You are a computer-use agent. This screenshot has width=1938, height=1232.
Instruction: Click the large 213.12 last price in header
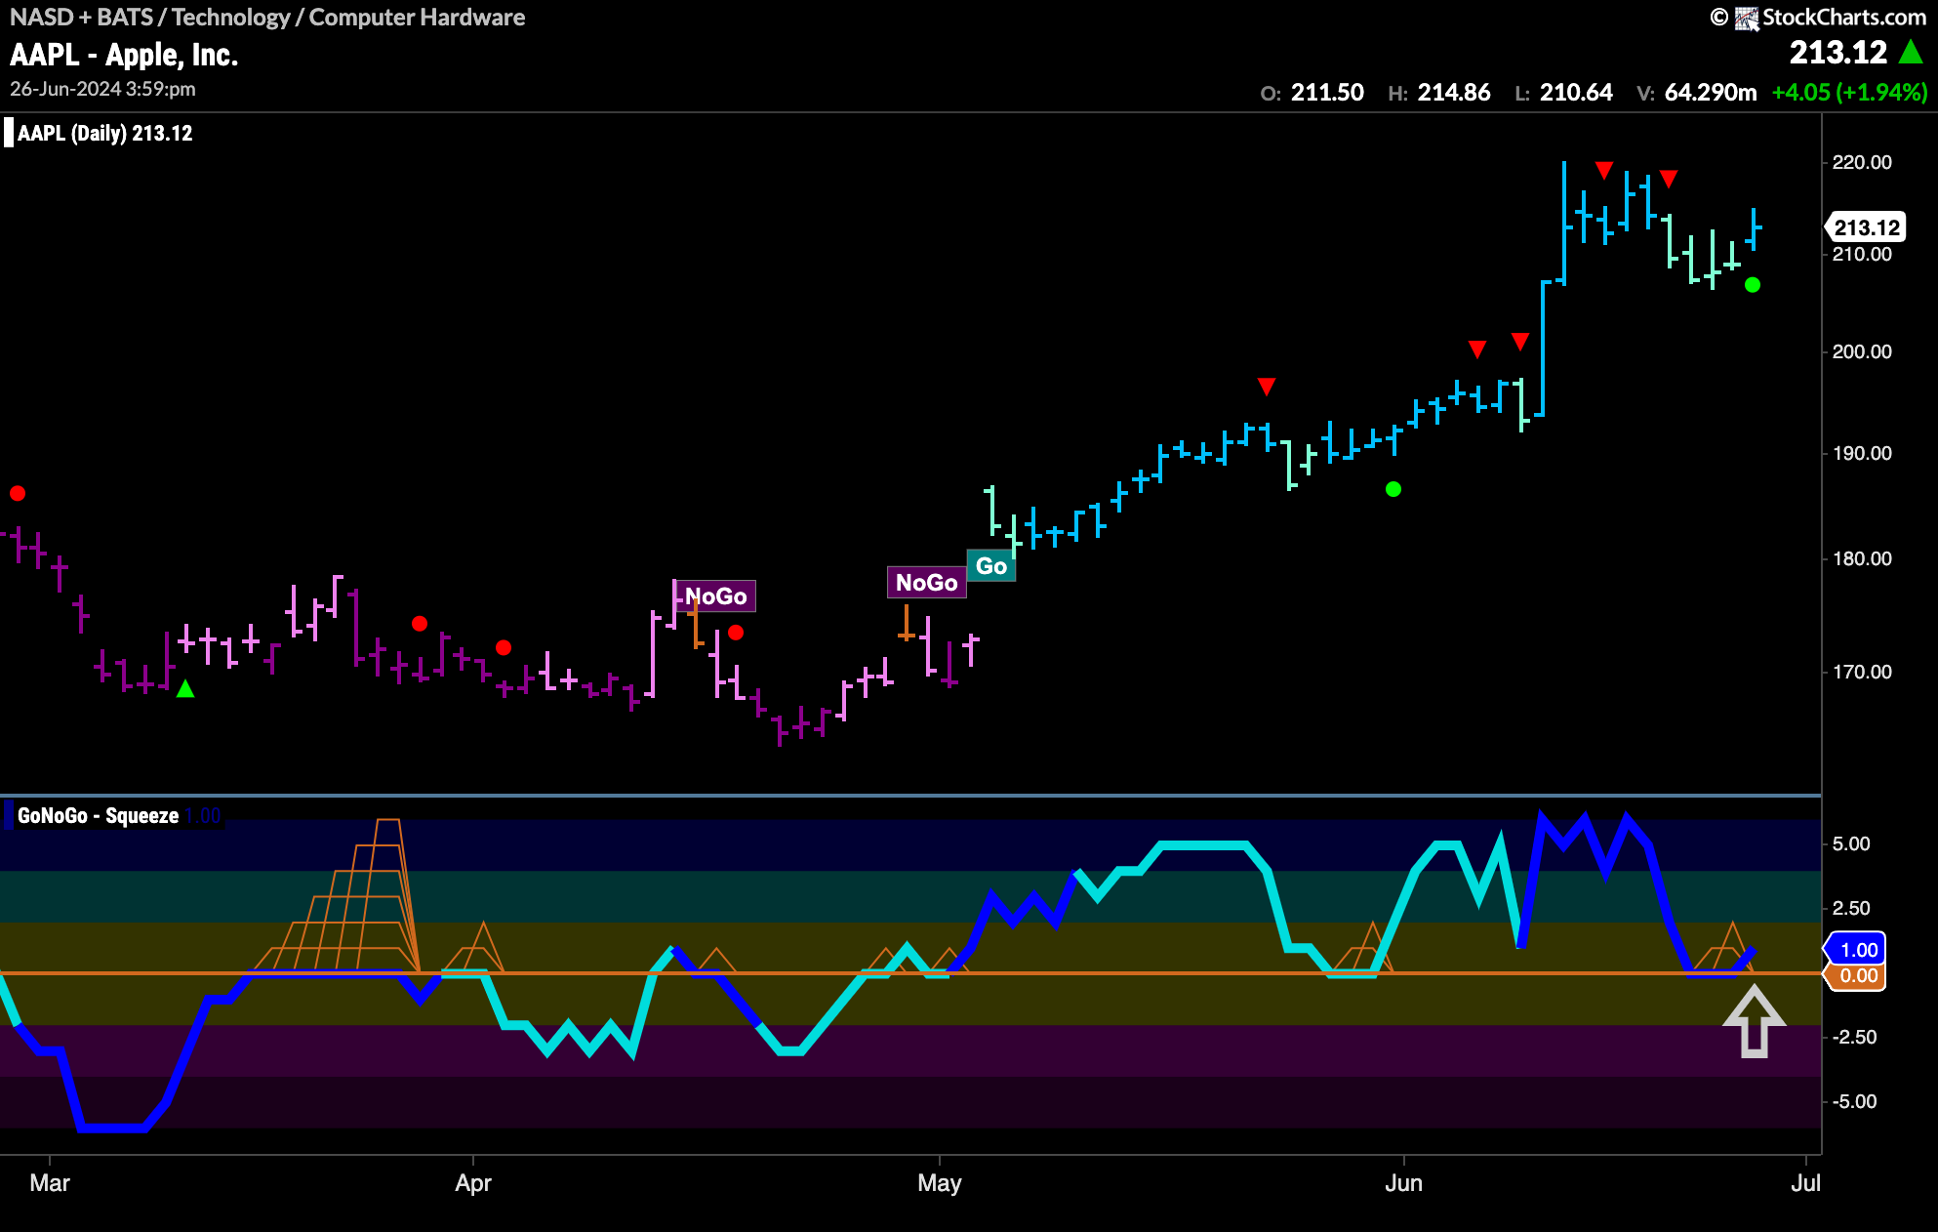[x=1838, y=52]
